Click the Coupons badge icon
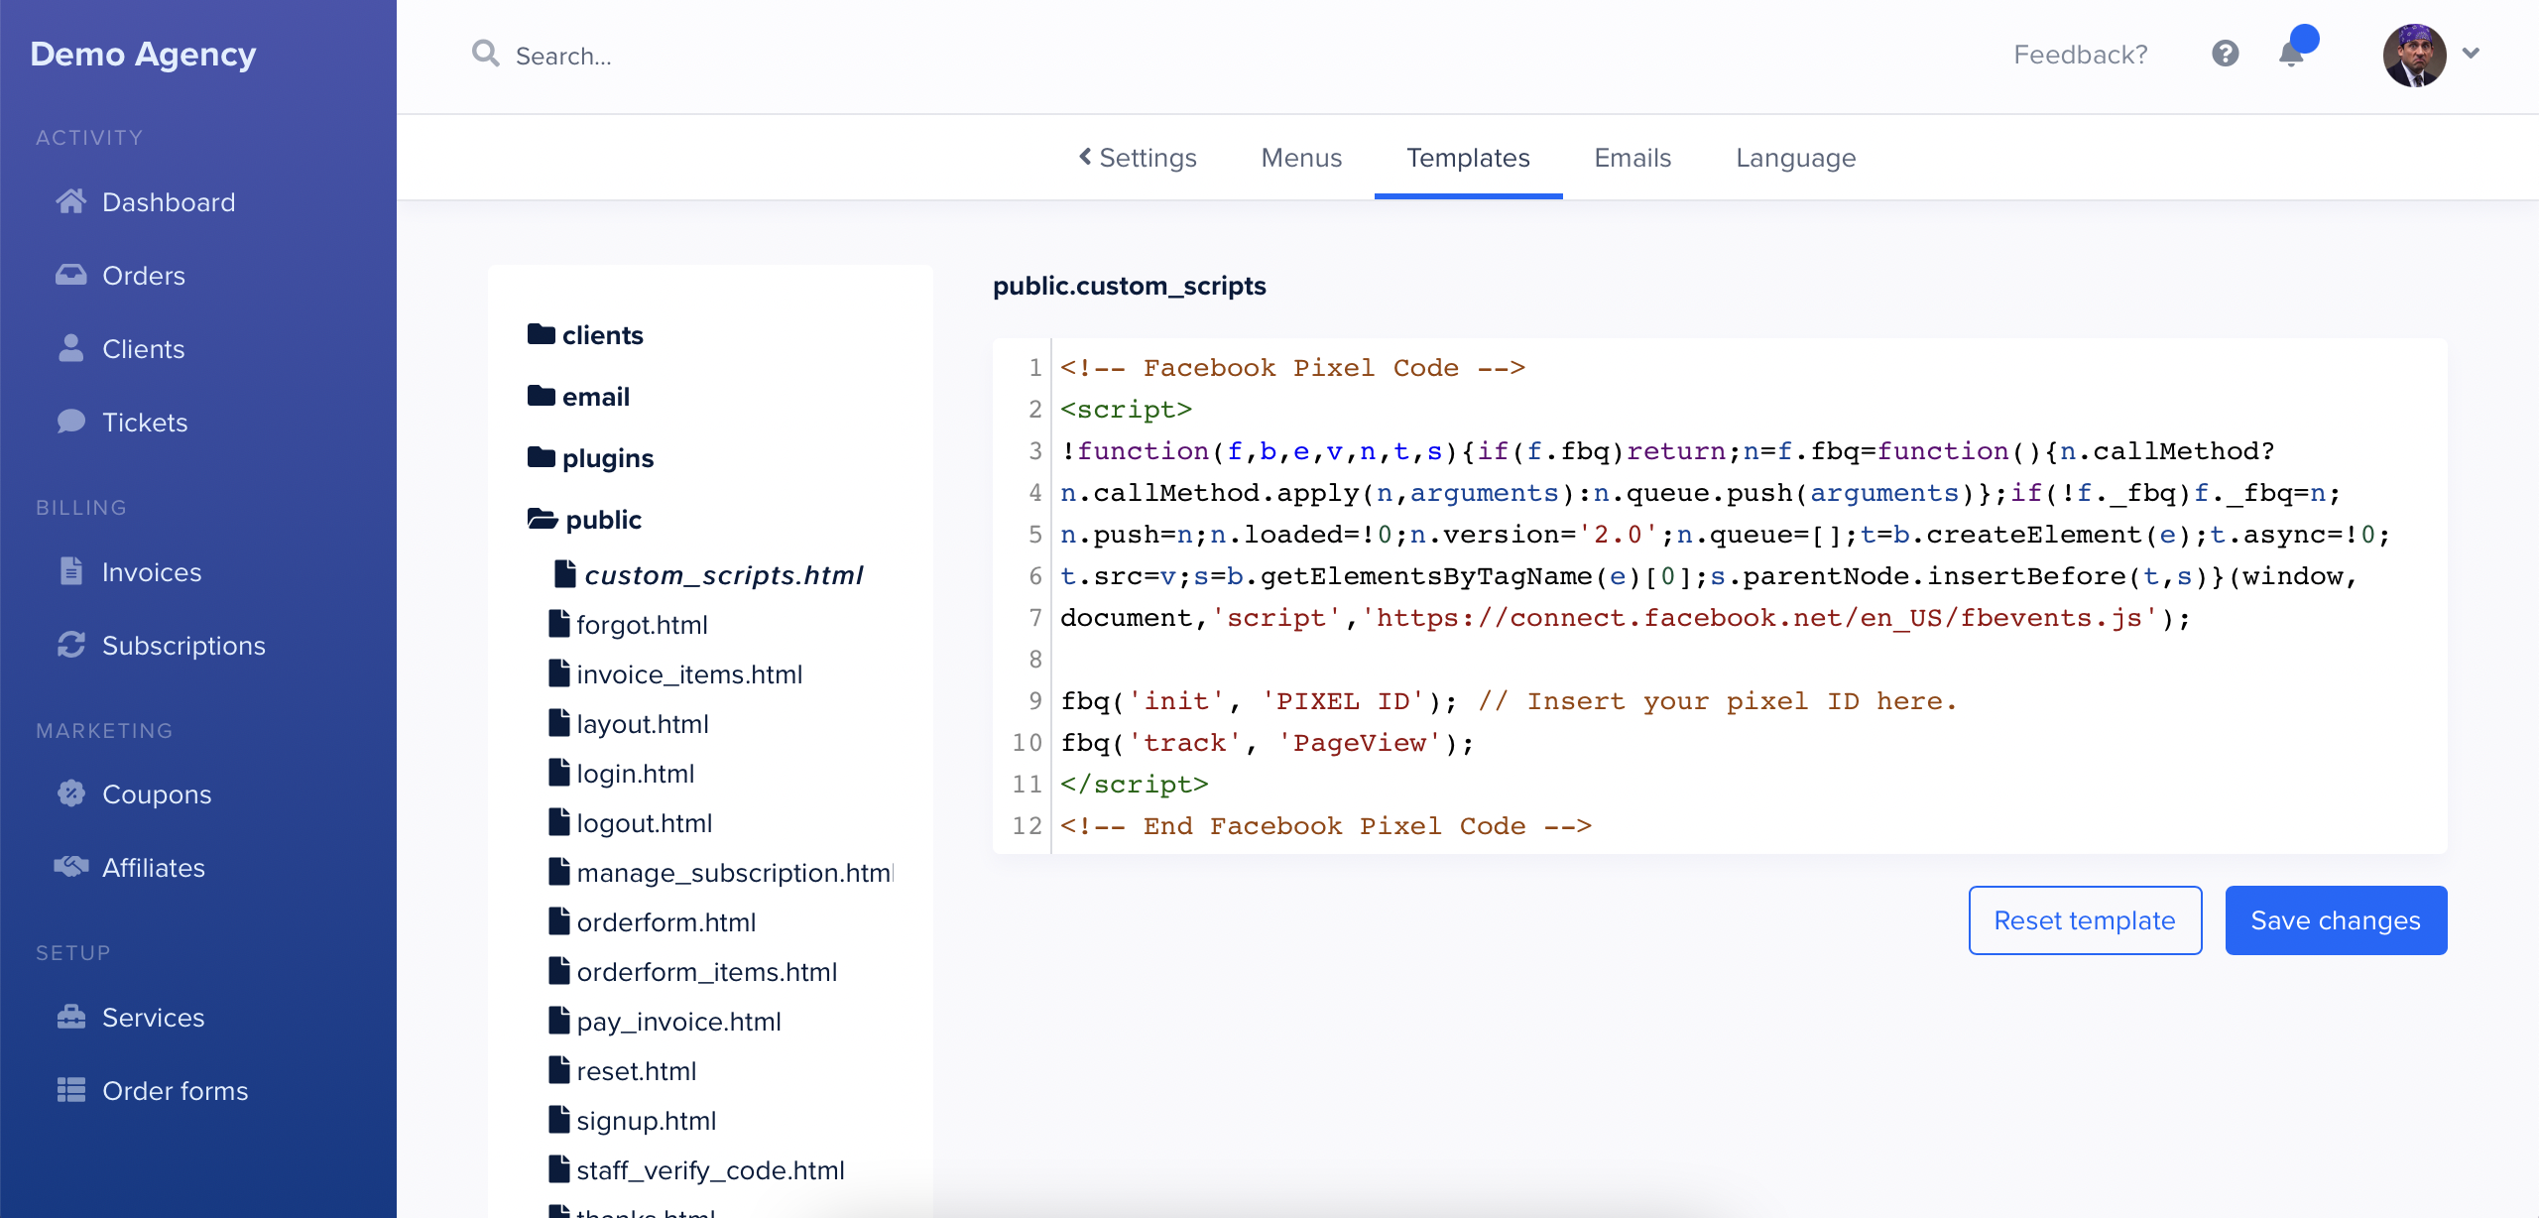The image size is (2539, 1218). pyautogui.click(x=70, y=793)
